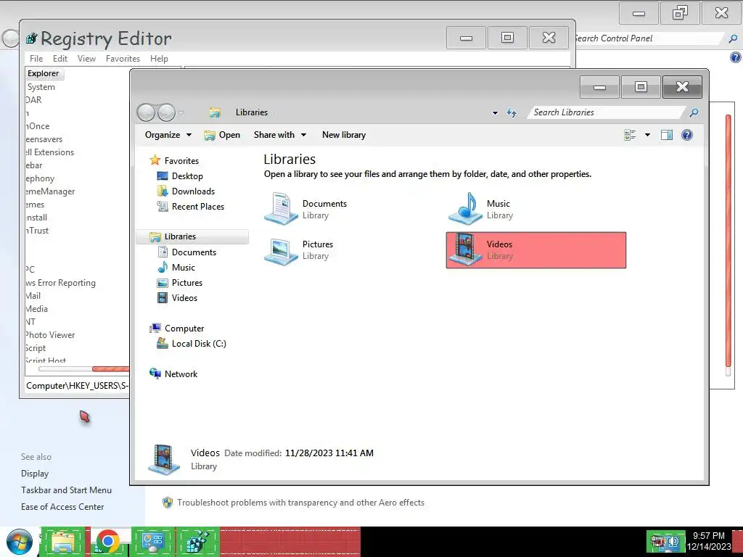The image size is (743, 557).
Task: Select the Videos library item
Action: point(536,250)
